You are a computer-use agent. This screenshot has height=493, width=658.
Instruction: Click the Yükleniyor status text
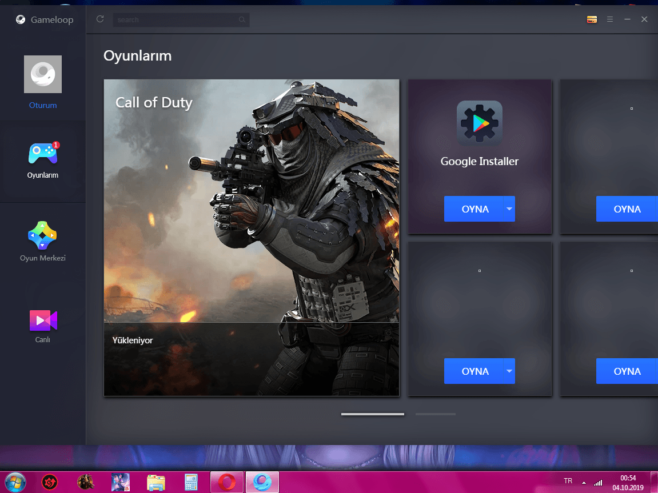(133, 340)
